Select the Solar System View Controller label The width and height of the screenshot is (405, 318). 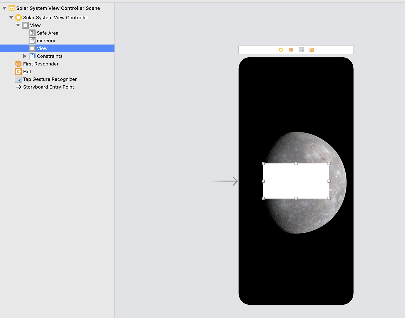pos(56,18)
